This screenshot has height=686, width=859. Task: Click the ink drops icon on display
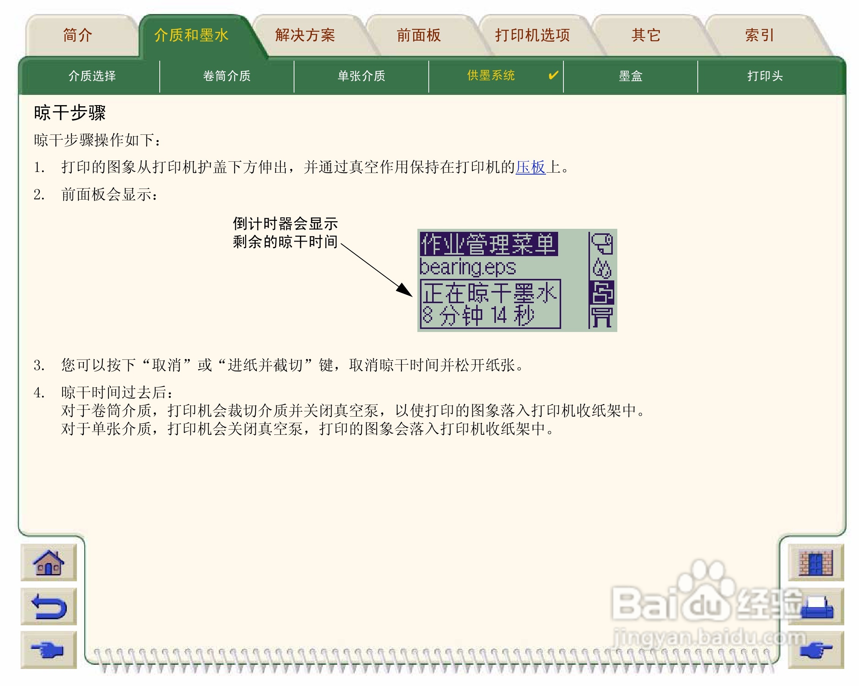(x=602, y=268)
